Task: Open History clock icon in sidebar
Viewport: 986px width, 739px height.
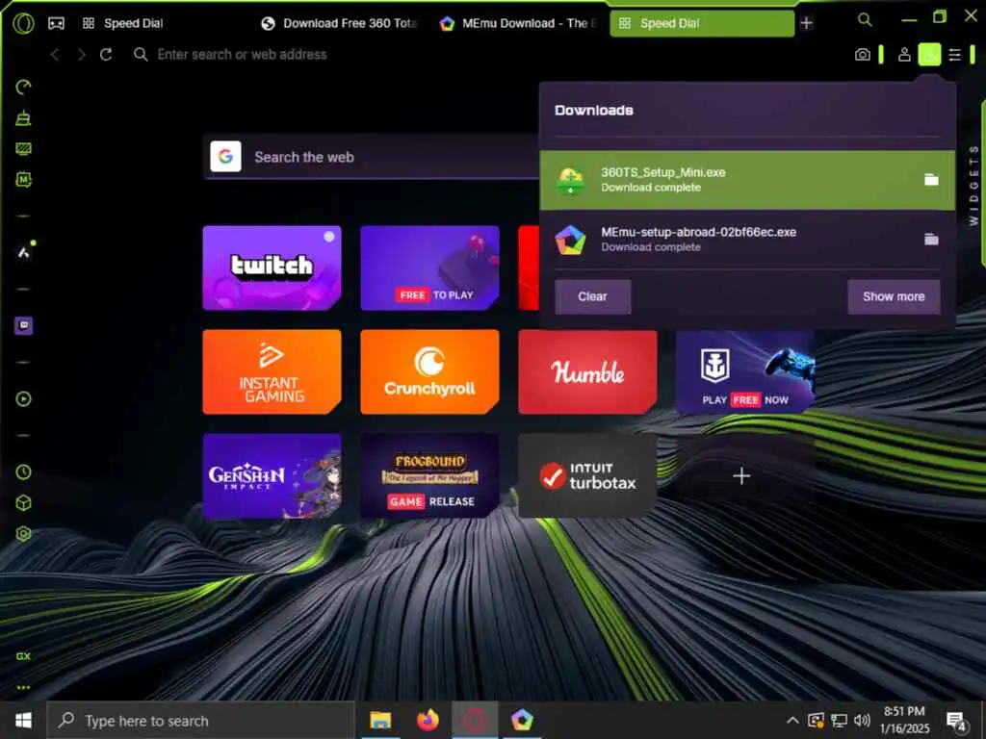Action: [23, 471]
